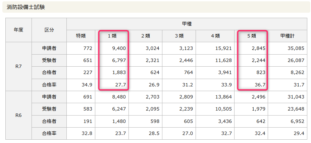
Task: Select the R7 4類 applicants cell 15,921
Action: pyautogui.click(x=222, y=48)
